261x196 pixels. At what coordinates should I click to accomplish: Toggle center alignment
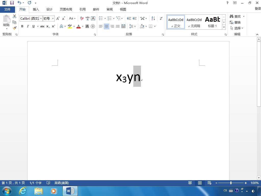click(107, 26)
